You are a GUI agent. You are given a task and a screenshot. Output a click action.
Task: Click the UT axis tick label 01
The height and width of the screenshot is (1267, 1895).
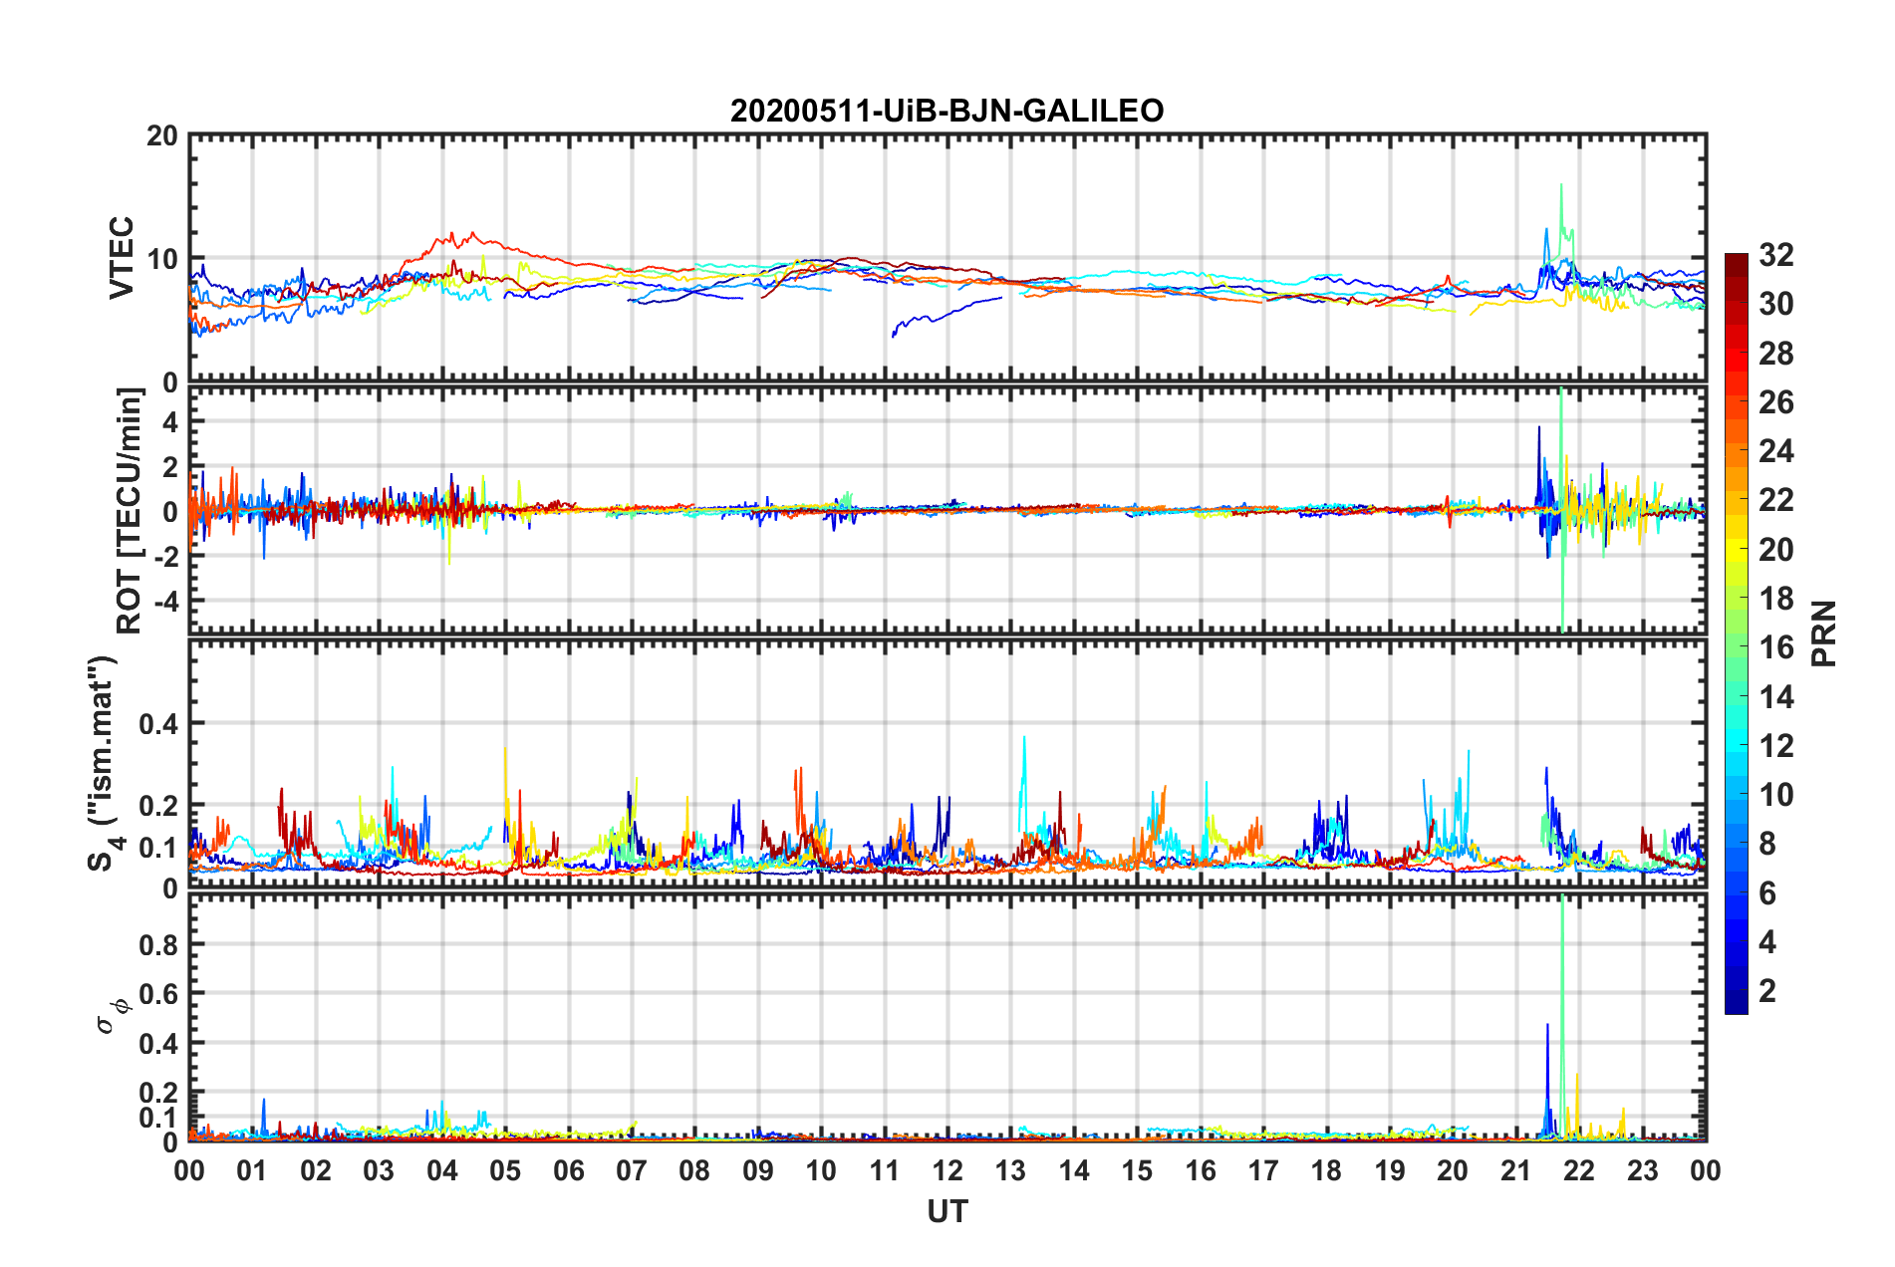pos(252,1171)
